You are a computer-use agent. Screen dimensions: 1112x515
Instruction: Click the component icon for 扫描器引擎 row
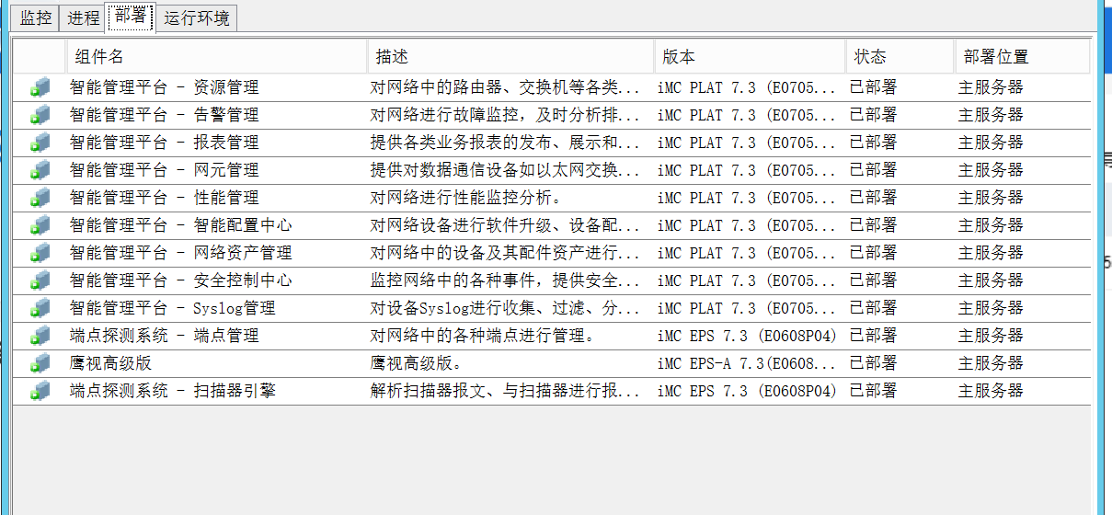click(x=40, y=391)
